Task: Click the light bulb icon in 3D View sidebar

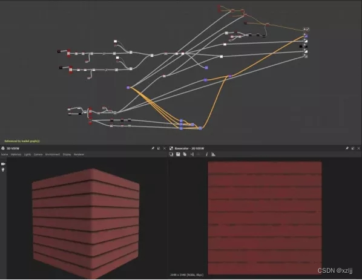Action: pyautogui.click(x=3, y=170)
